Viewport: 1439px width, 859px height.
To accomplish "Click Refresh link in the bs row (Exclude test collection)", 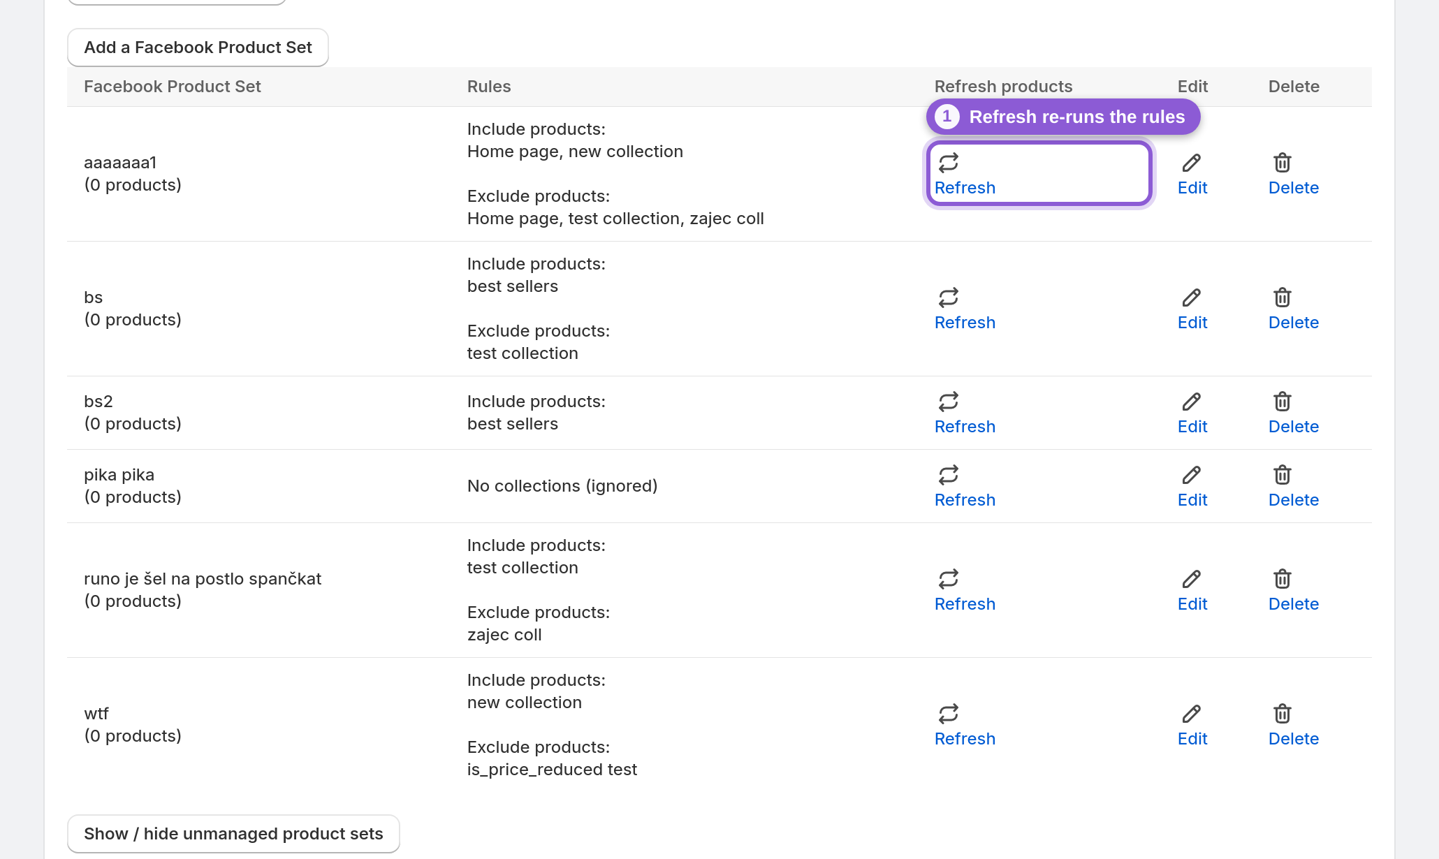I will click(965, 323).
